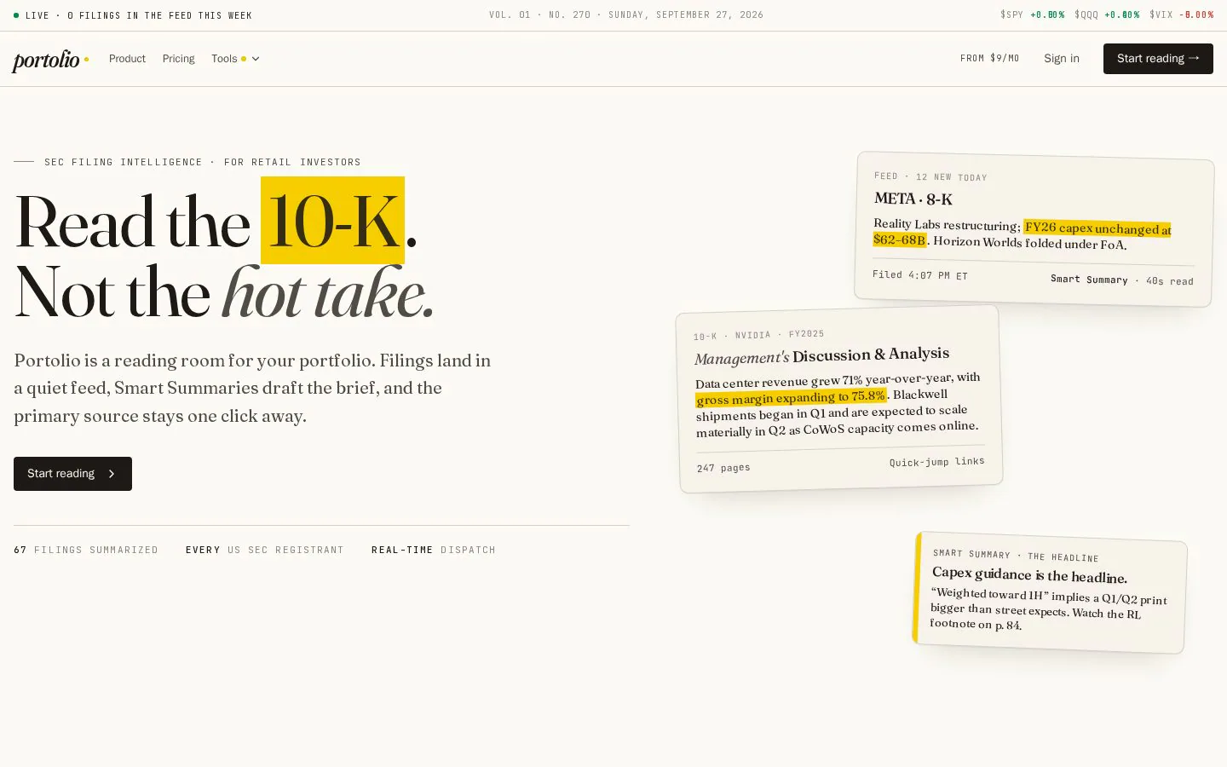The image size is (1227, 767).
Task: Open the Product menu item
Action: coord(127,59)
